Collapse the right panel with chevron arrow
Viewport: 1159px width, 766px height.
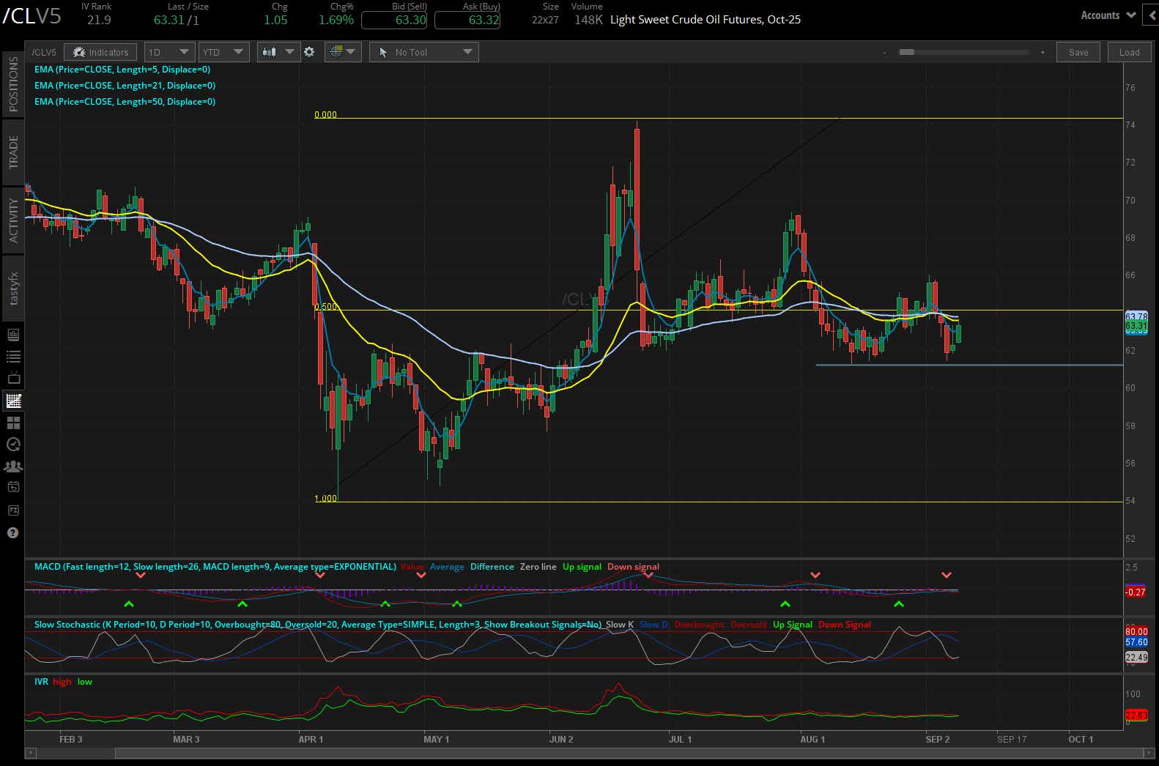coord(1152,15)
